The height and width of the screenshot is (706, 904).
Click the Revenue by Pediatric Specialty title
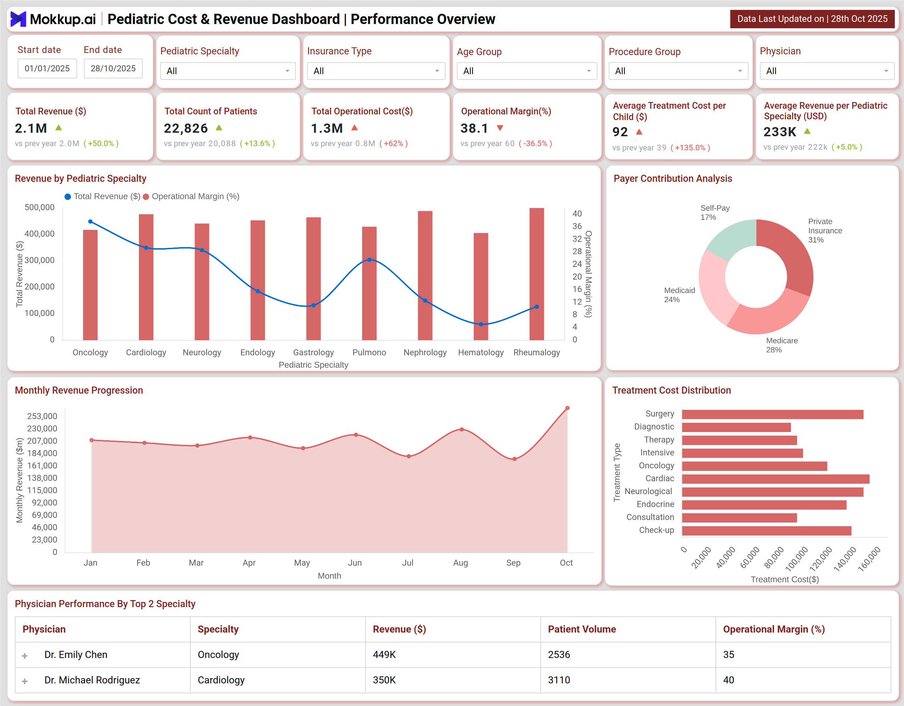80,178
